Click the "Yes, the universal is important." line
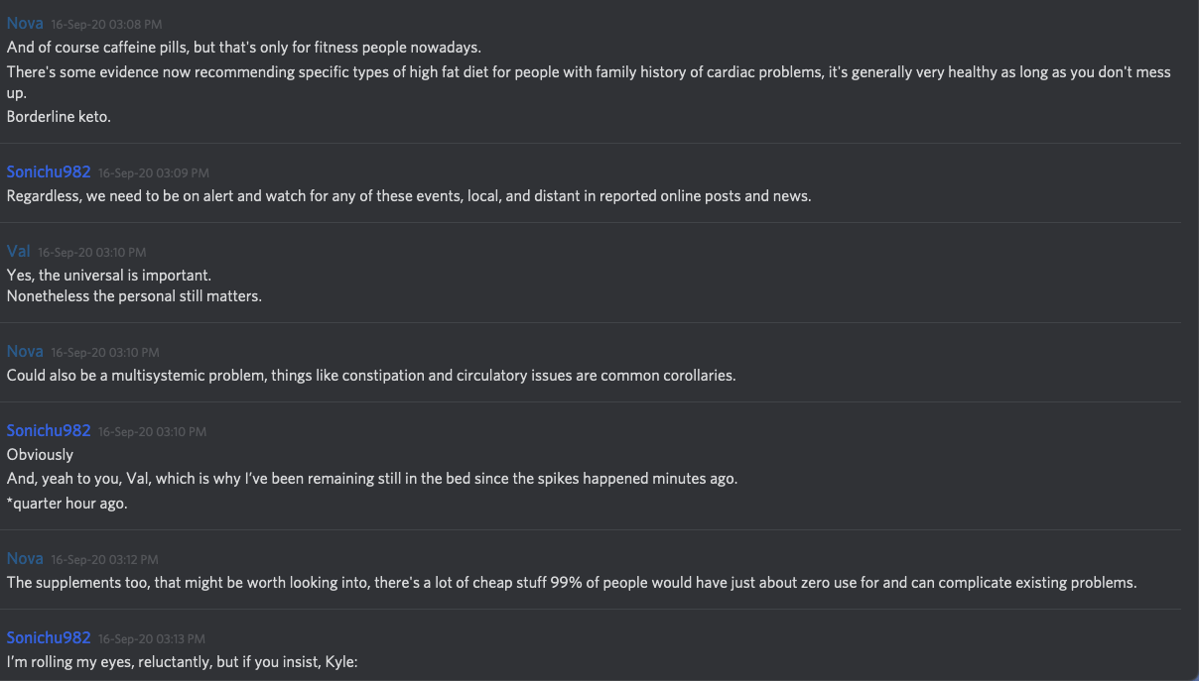 coord(109,275)
